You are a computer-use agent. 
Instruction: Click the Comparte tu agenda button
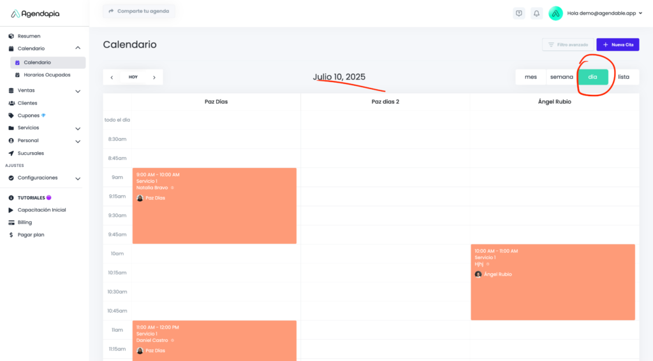[x=138, y=11]
